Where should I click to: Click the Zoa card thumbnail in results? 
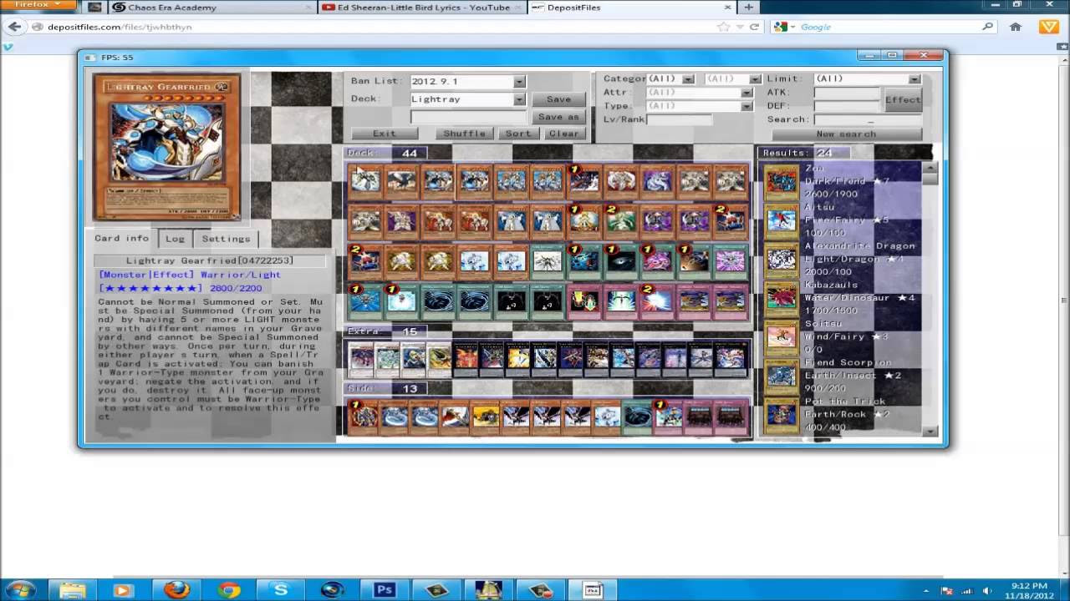pos(782,181)
